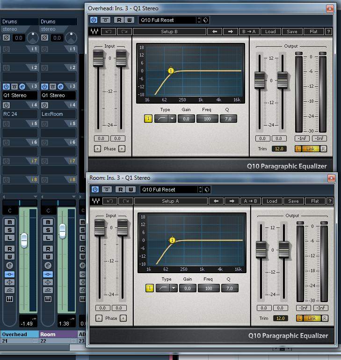Click the Flat button in Room plugin
The width and height of the screenshot is (341, 360).
tap(315, 201)
